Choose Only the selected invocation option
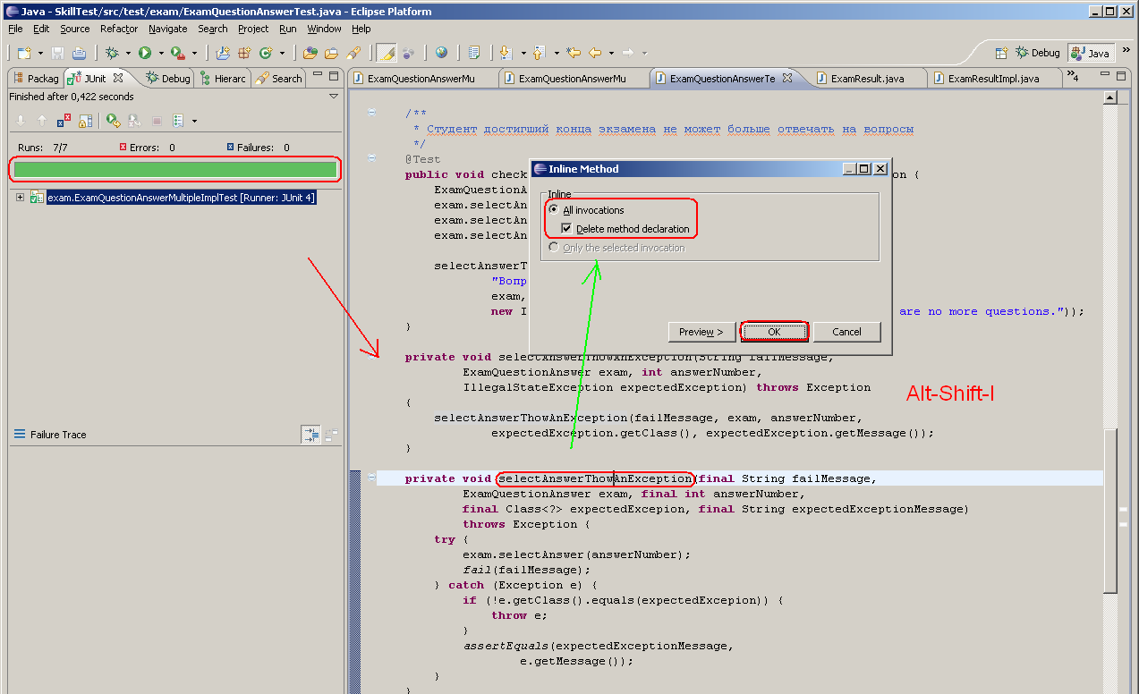This screenshot has width=1139, height=694. [x=556, y=247]
